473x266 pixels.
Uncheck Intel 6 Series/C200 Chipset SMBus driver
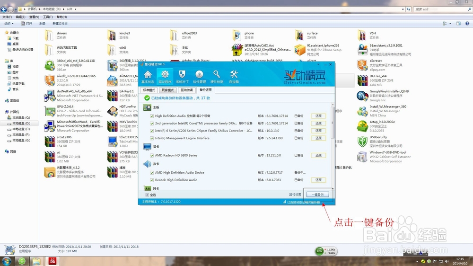click(152, 131)
